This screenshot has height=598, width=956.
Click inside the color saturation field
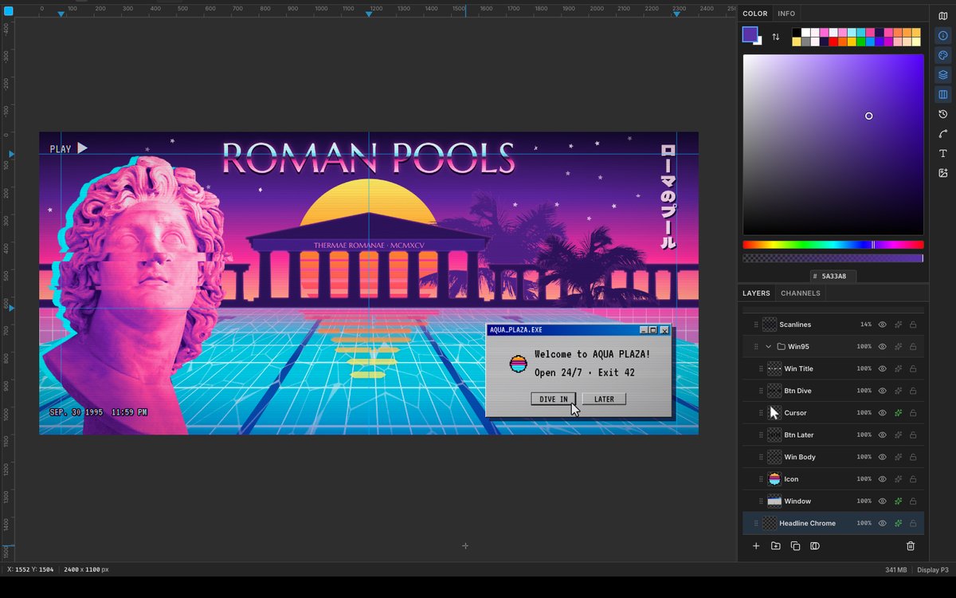coord(833,144)
